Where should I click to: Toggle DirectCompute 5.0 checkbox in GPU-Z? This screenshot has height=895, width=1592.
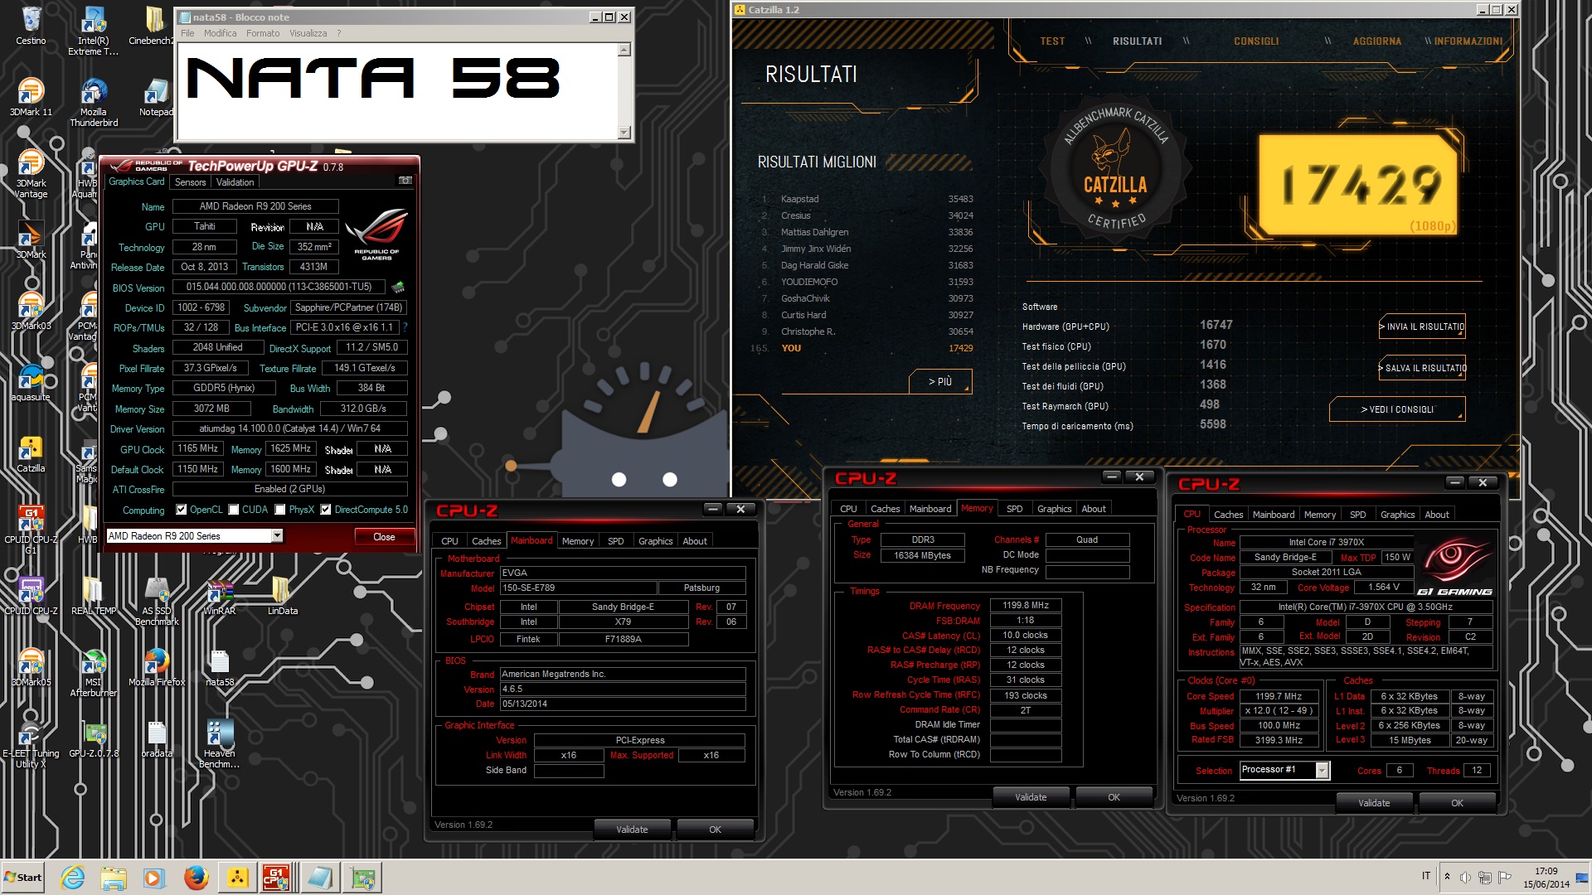pyautogui.click(x=326, y=510)
